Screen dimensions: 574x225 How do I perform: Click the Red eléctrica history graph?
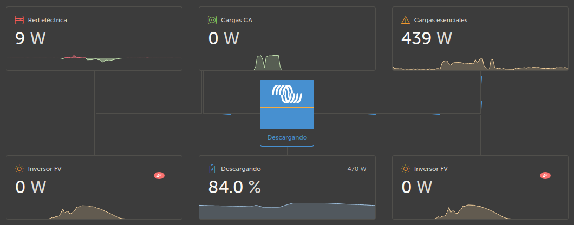coord(94,58)
